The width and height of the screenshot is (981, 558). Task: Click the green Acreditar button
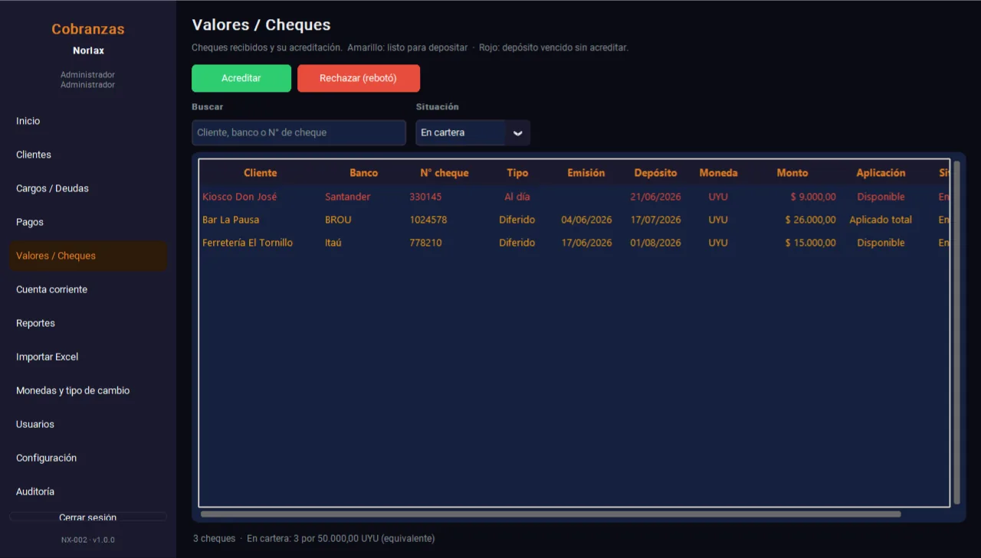(241, 78)
